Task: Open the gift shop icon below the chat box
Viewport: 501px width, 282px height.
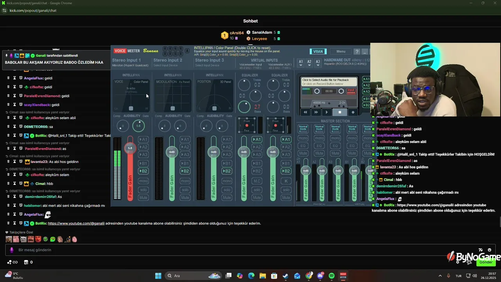Action: tap(26, 262)
